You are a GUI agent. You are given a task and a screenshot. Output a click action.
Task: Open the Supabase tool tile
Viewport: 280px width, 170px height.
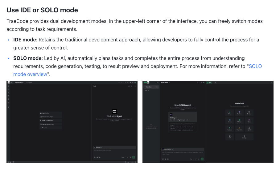(x=230, y=129)
